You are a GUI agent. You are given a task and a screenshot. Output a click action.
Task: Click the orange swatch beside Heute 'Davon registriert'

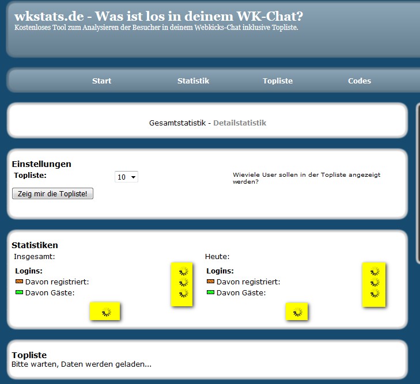pos(210,282)
